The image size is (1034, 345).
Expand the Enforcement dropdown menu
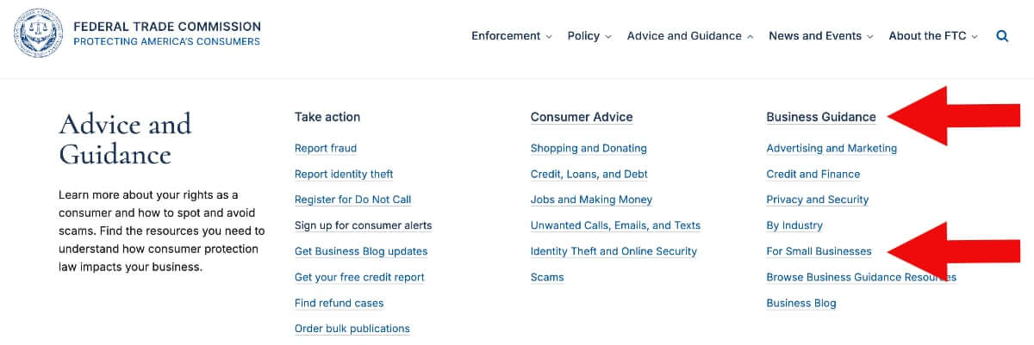pyautogui.click(x=511, y=36)
